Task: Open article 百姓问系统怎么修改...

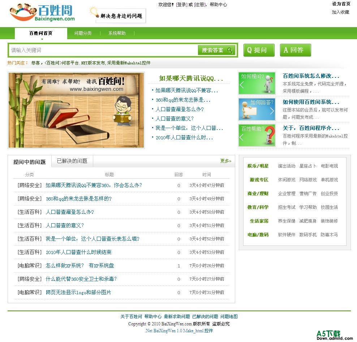Action: tap(311, 76)
